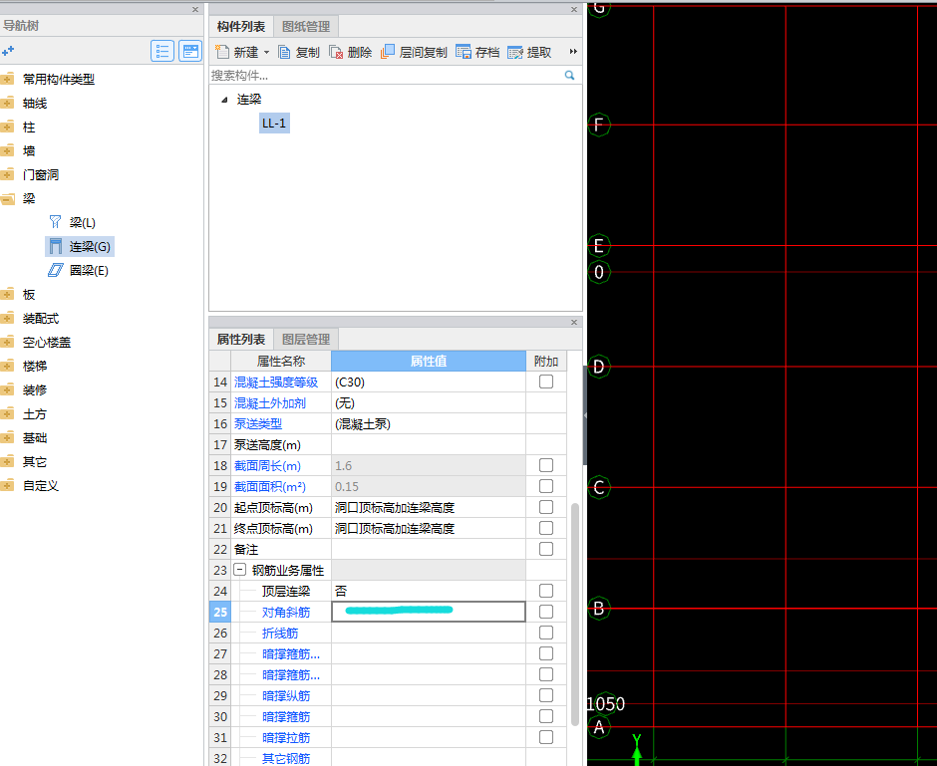Expand the 装配式 folder
Image resolution: width=937 pixels, height=766 pixels.
[7, 318]
